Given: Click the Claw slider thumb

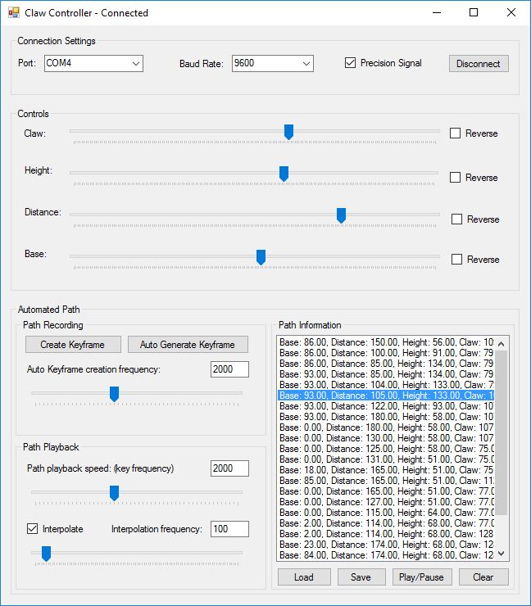Looking at the screenshot, I should click(x=288, y=132).
